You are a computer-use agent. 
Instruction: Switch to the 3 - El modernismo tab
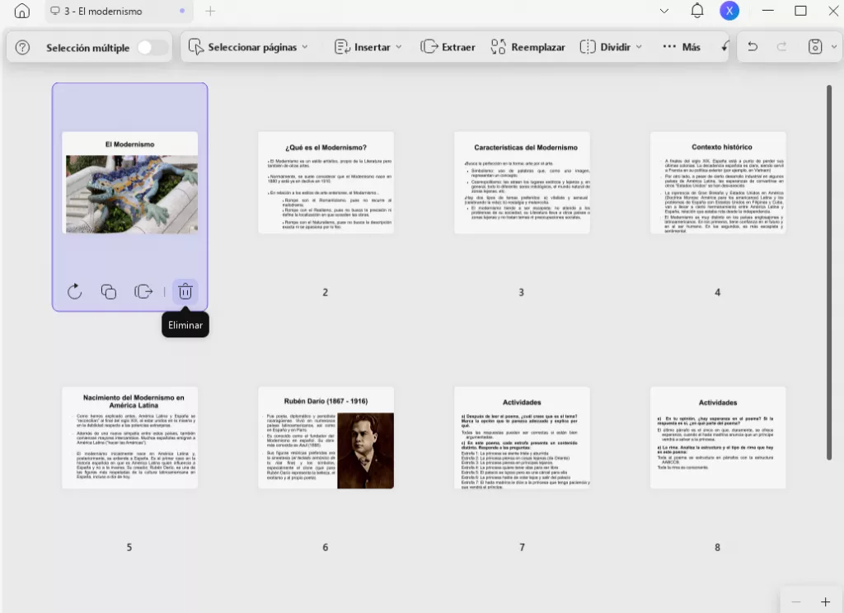pos(119,12)
